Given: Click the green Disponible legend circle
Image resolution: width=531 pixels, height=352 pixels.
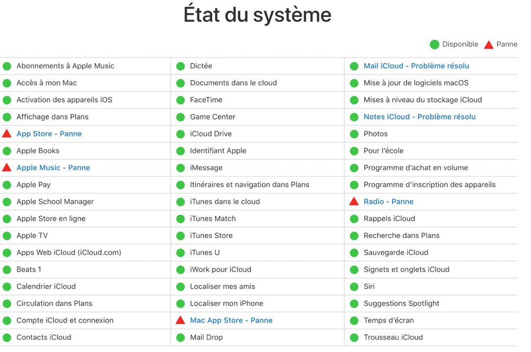Looking at the screenshot, I should click(x=434, y=44).
